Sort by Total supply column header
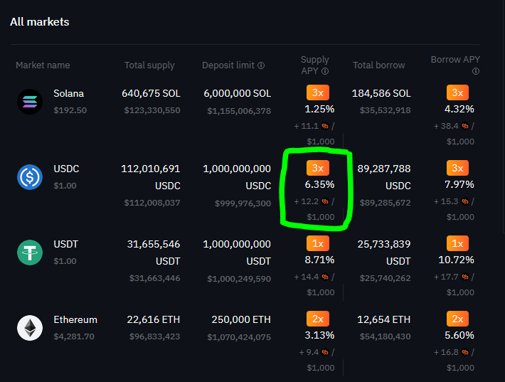 (149, 65)
